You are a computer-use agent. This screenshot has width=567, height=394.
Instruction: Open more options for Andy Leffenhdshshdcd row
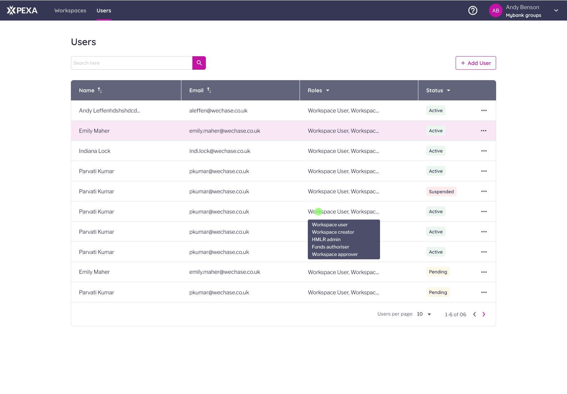tap(484, 110)
